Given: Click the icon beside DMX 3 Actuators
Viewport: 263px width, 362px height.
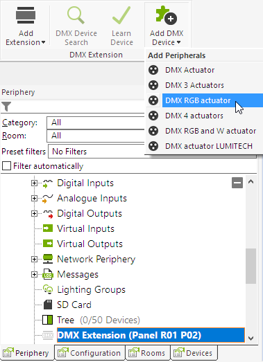Looking at the screenshot, I should pos(153,85).
